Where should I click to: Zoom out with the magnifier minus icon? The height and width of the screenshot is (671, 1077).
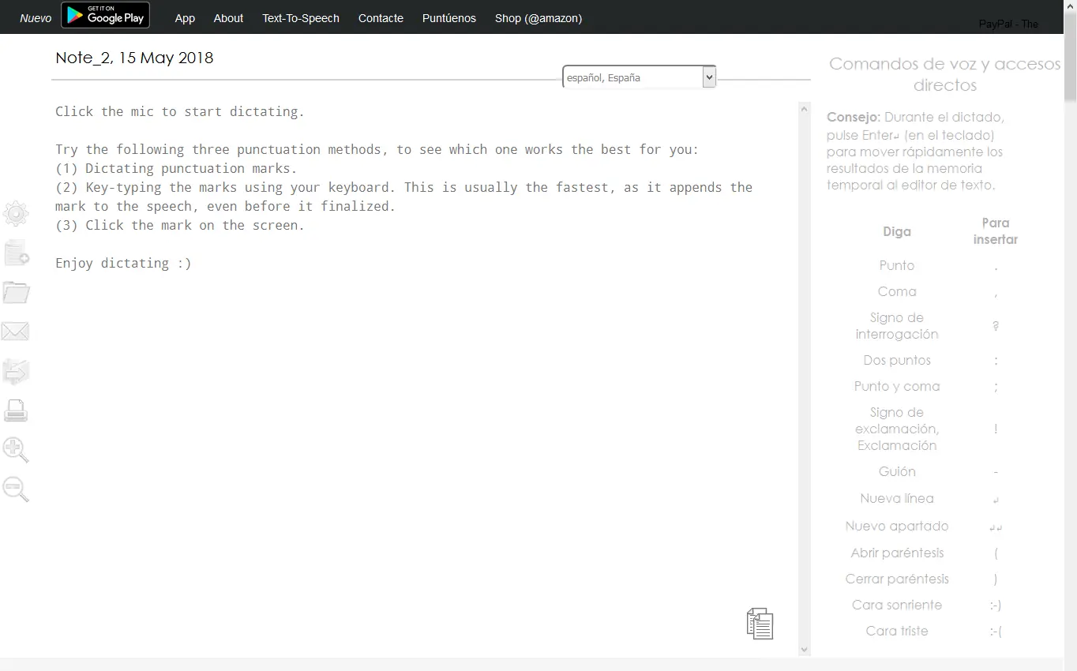point(16,489)
